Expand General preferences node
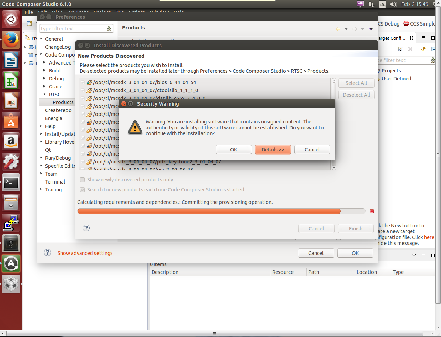This screenshot has height=337, width=441. pyautogui.click(x=41, y=39)
